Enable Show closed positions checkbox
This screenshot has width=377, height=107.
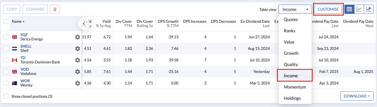click(6, 96)
